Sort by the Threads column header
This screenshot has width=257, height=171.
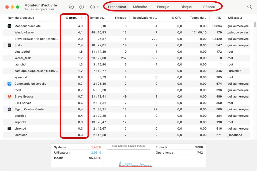click(x=120, y=18)
